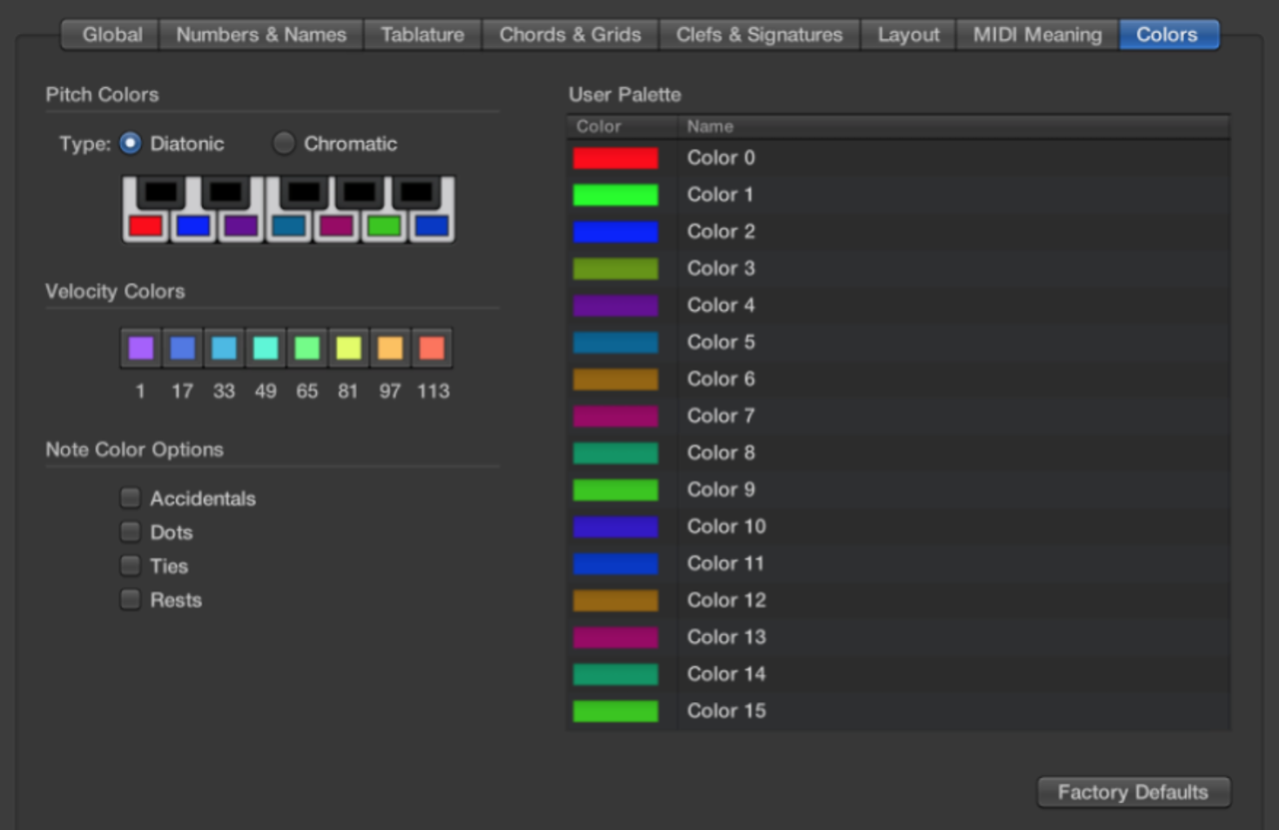Check the Dots option
Screen dimensions: 1279x830
coord(129,531)
